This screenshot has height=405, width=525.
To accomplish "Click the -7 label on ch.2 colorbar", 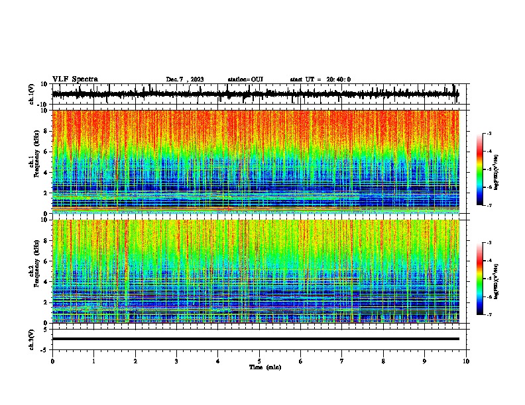I will 489,315.
